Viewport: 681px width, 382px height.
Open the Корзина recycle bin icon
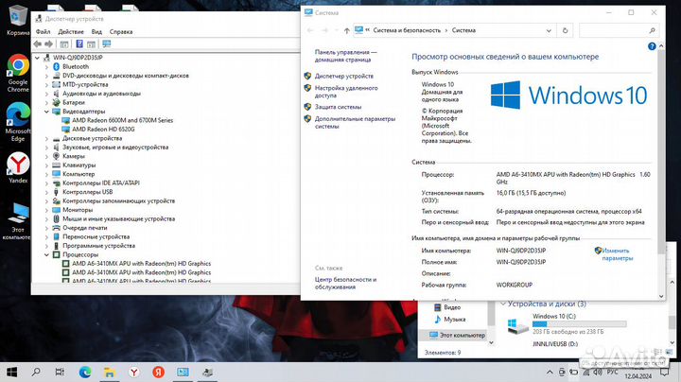pyautogui.click(x=18, y=20)
